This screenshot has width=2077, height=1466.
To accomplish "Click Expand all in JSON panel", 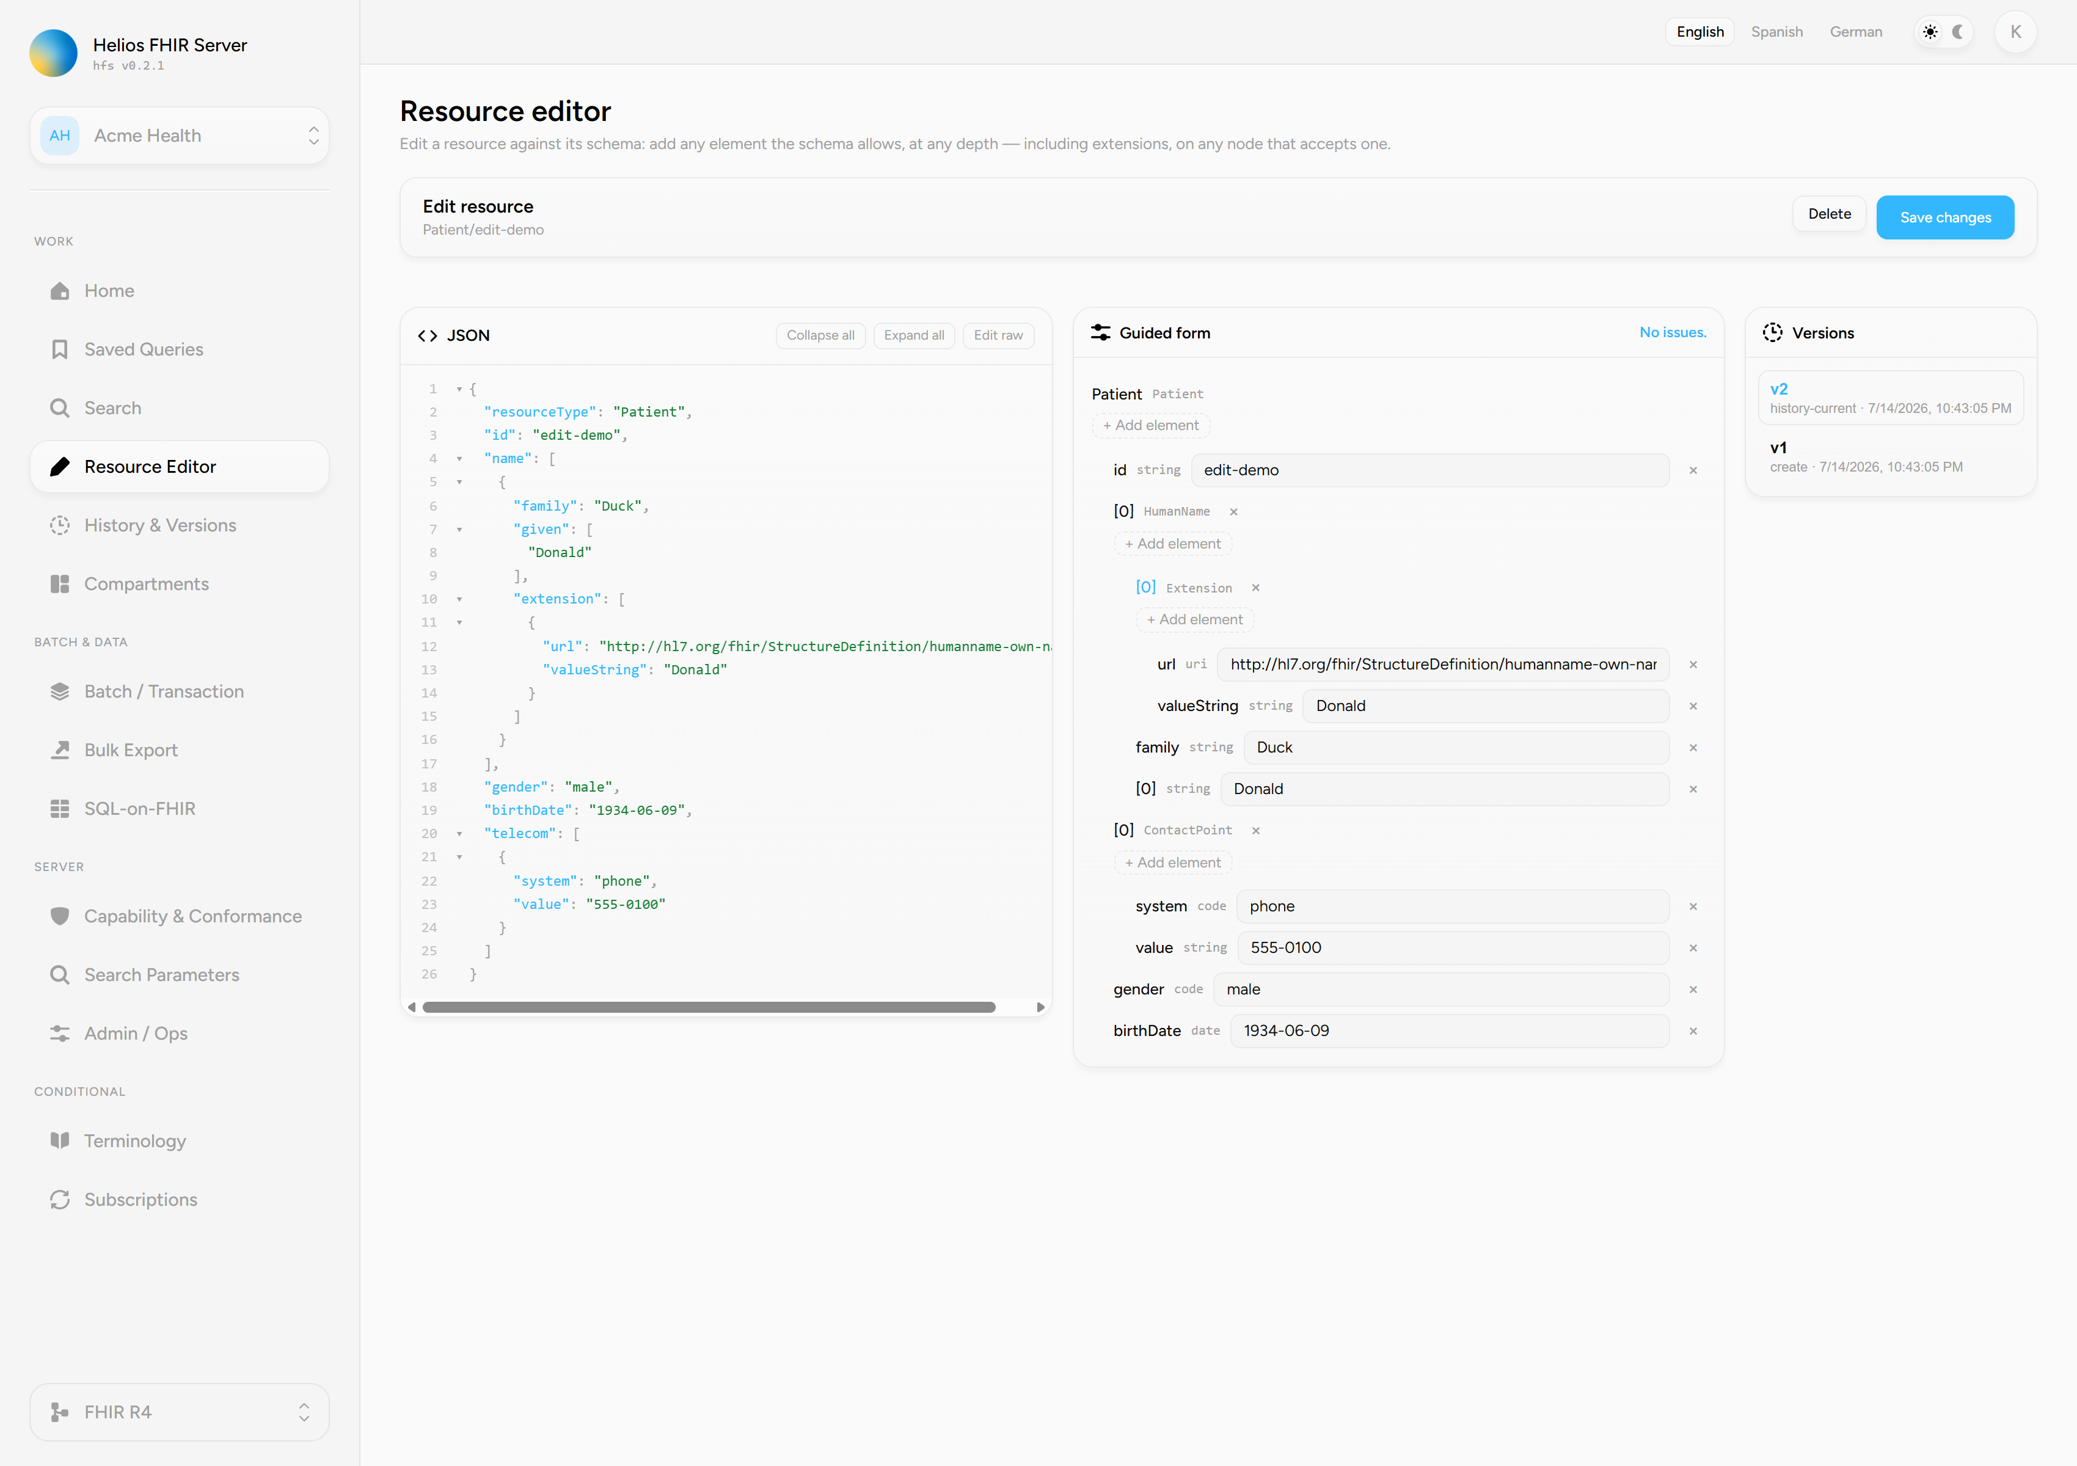I will pyautogui.click(x=914, y=335).
